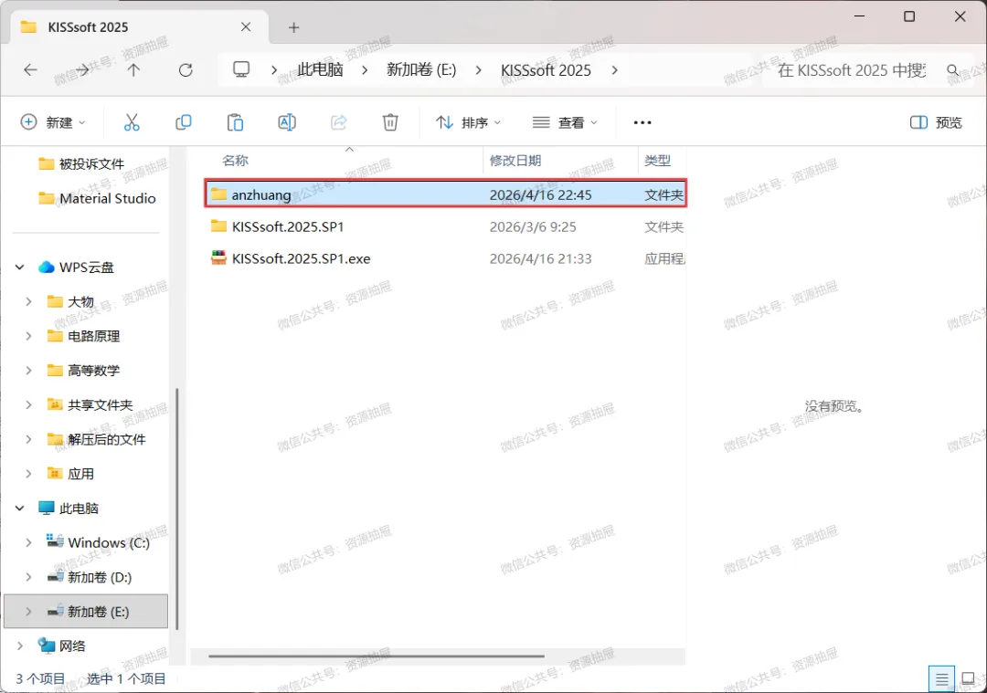987x693 pixels.
Task: Open the 新建 new item dropdown
Action: (x=53, y=122)
